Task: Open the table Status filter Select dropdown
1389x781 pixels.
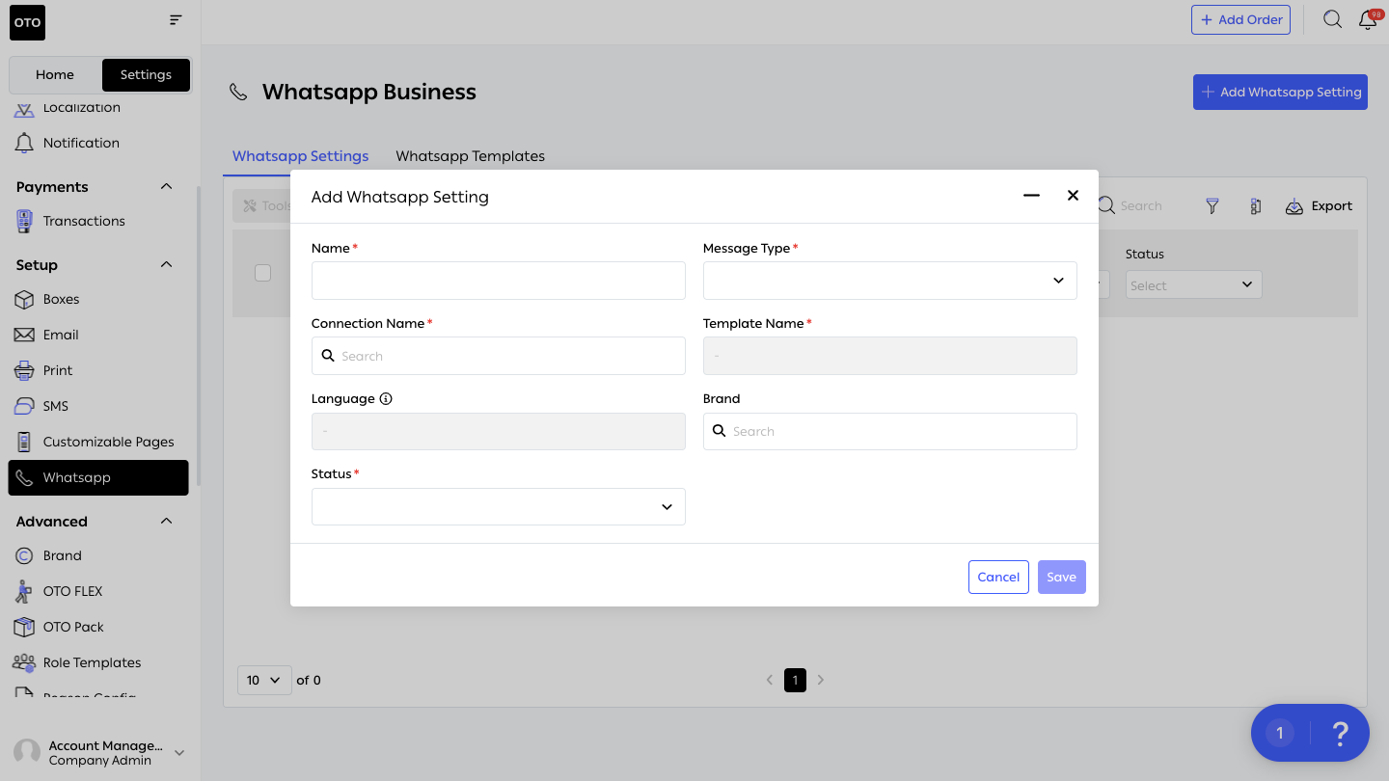Action: tap(1193, 284)
